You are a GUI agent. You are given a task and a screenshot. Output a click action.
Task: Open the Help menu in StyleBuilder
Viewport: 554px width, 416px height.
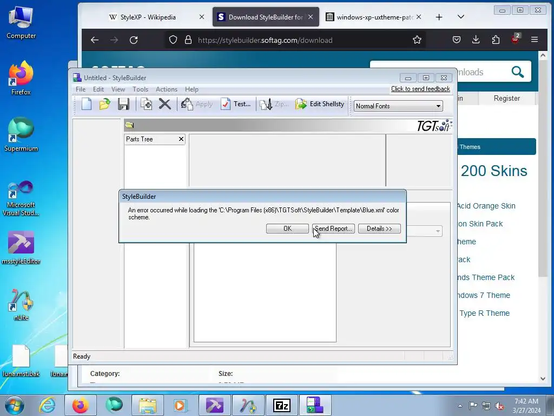coord(192,89)
